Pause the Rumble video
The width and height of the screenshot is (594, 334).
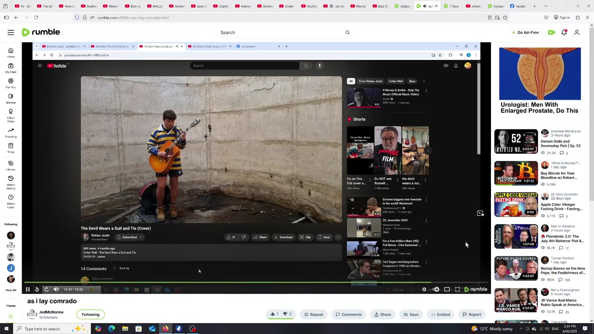[x=27, y=289]
